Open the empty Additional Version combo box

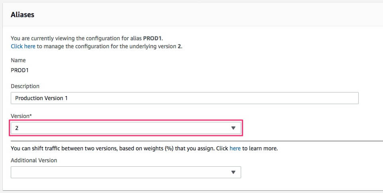coord(120,172)
